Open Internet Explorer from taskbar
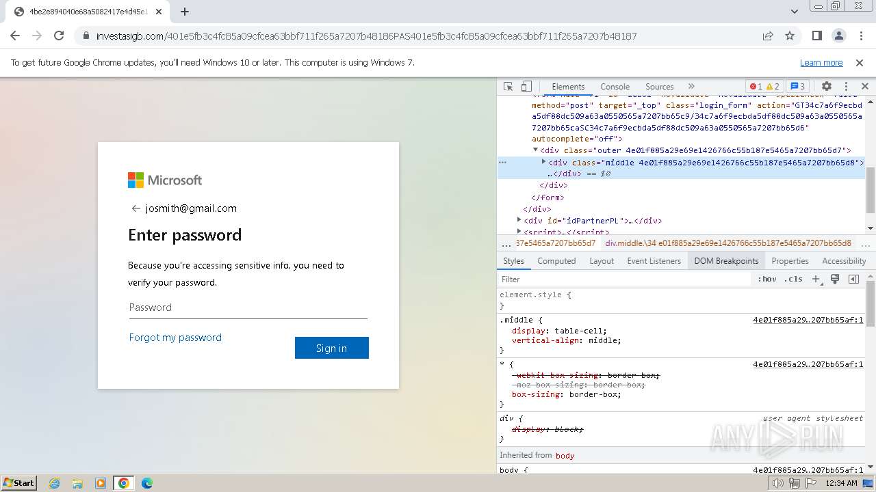 point(54,483)
